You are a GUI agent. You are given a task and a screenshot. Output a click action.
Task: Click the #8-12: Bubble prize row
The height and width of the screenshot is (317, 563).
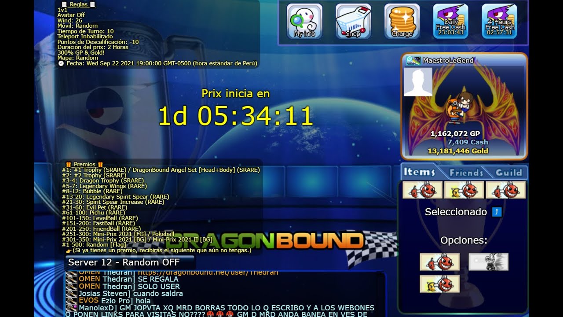(92, 191)
